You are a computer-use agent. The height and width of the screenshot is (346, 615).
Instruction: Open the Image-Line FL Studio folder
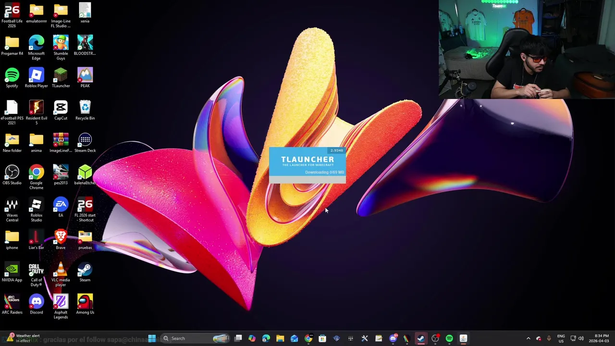pyautogui.click(x=61, y=15)
